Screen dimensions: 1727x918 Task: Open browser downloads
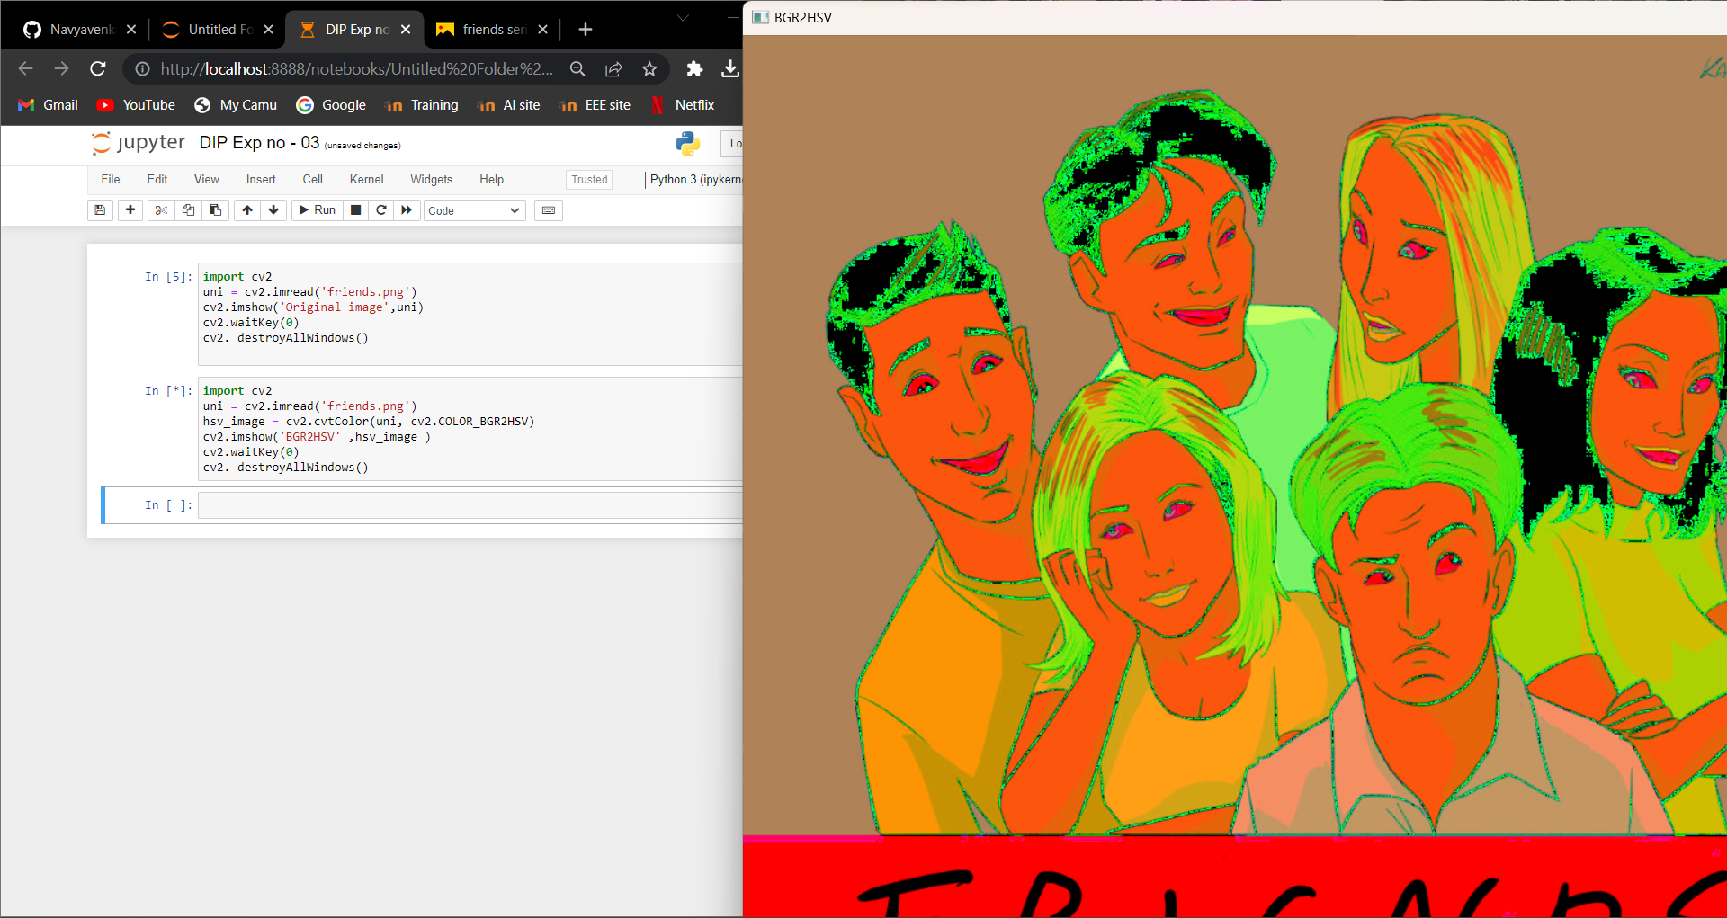pyautogui.click(x=730, y=69)
